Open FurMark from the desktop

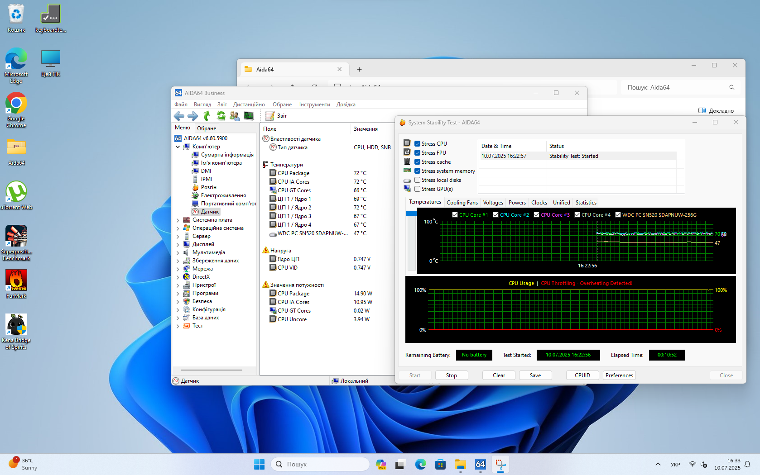click(x=16, y=280)
